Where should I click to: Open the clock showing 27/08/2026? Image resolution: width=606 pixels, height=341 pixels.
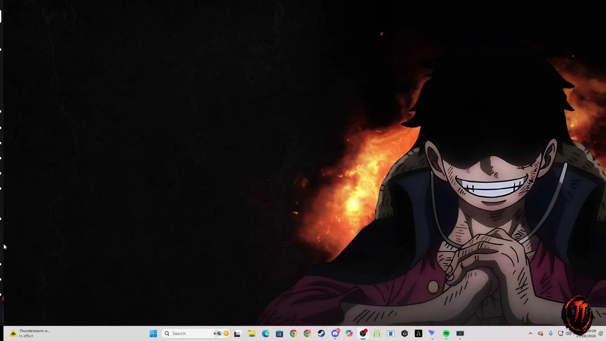586,333
